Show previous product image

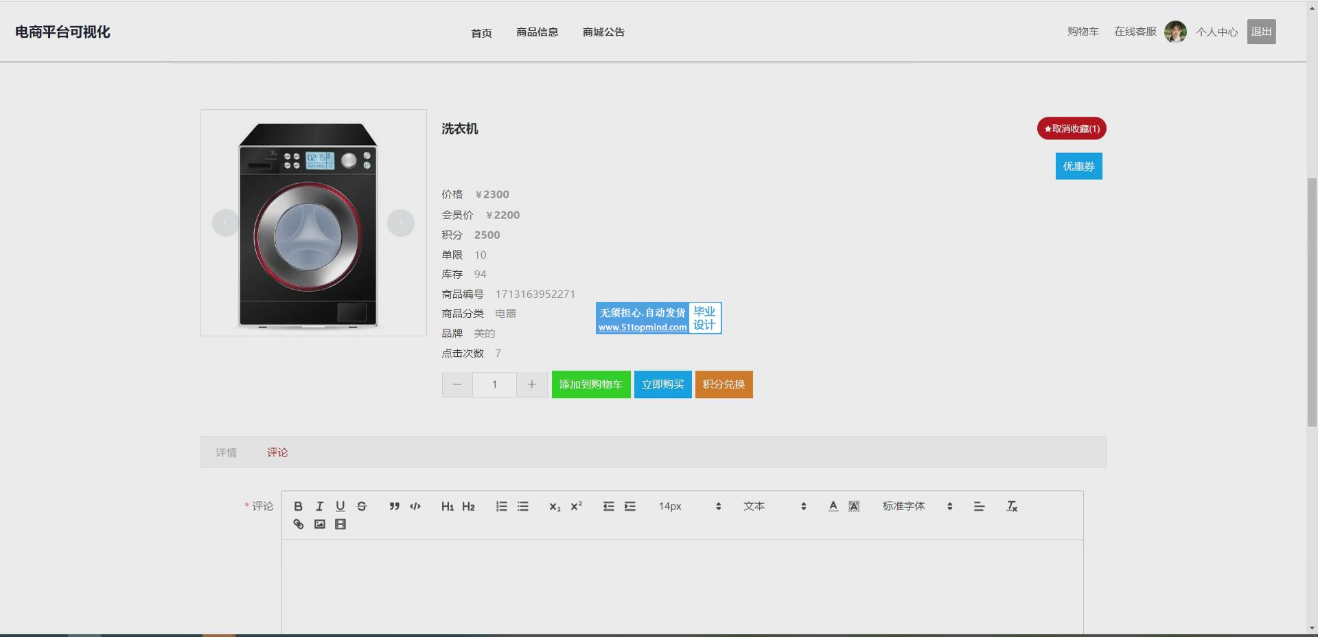[225, 223]
